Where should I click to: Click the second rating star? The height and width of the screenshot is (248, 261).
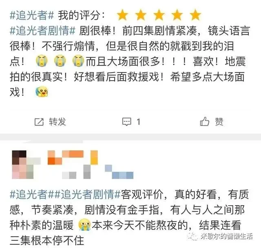141,15
